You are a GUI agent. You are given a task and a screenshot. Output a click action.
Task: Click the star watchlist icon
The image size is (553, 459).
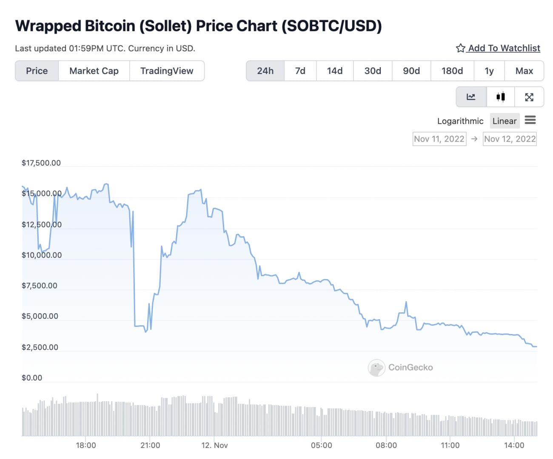coord(460,48)
